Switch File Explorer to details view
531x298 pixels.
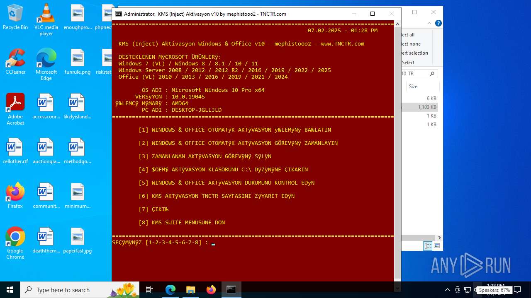[x=428, y=246]
